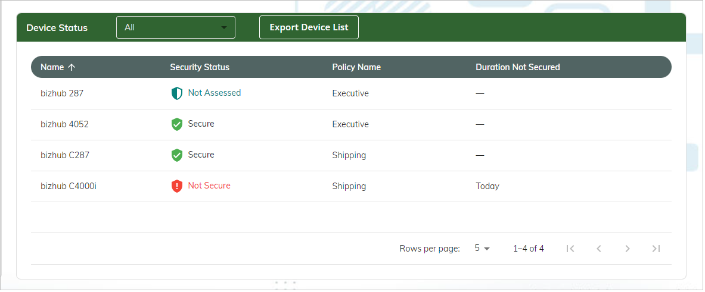705x292 pixels.
Task: Sort by Policy Name column header
Action: point(356,67)
